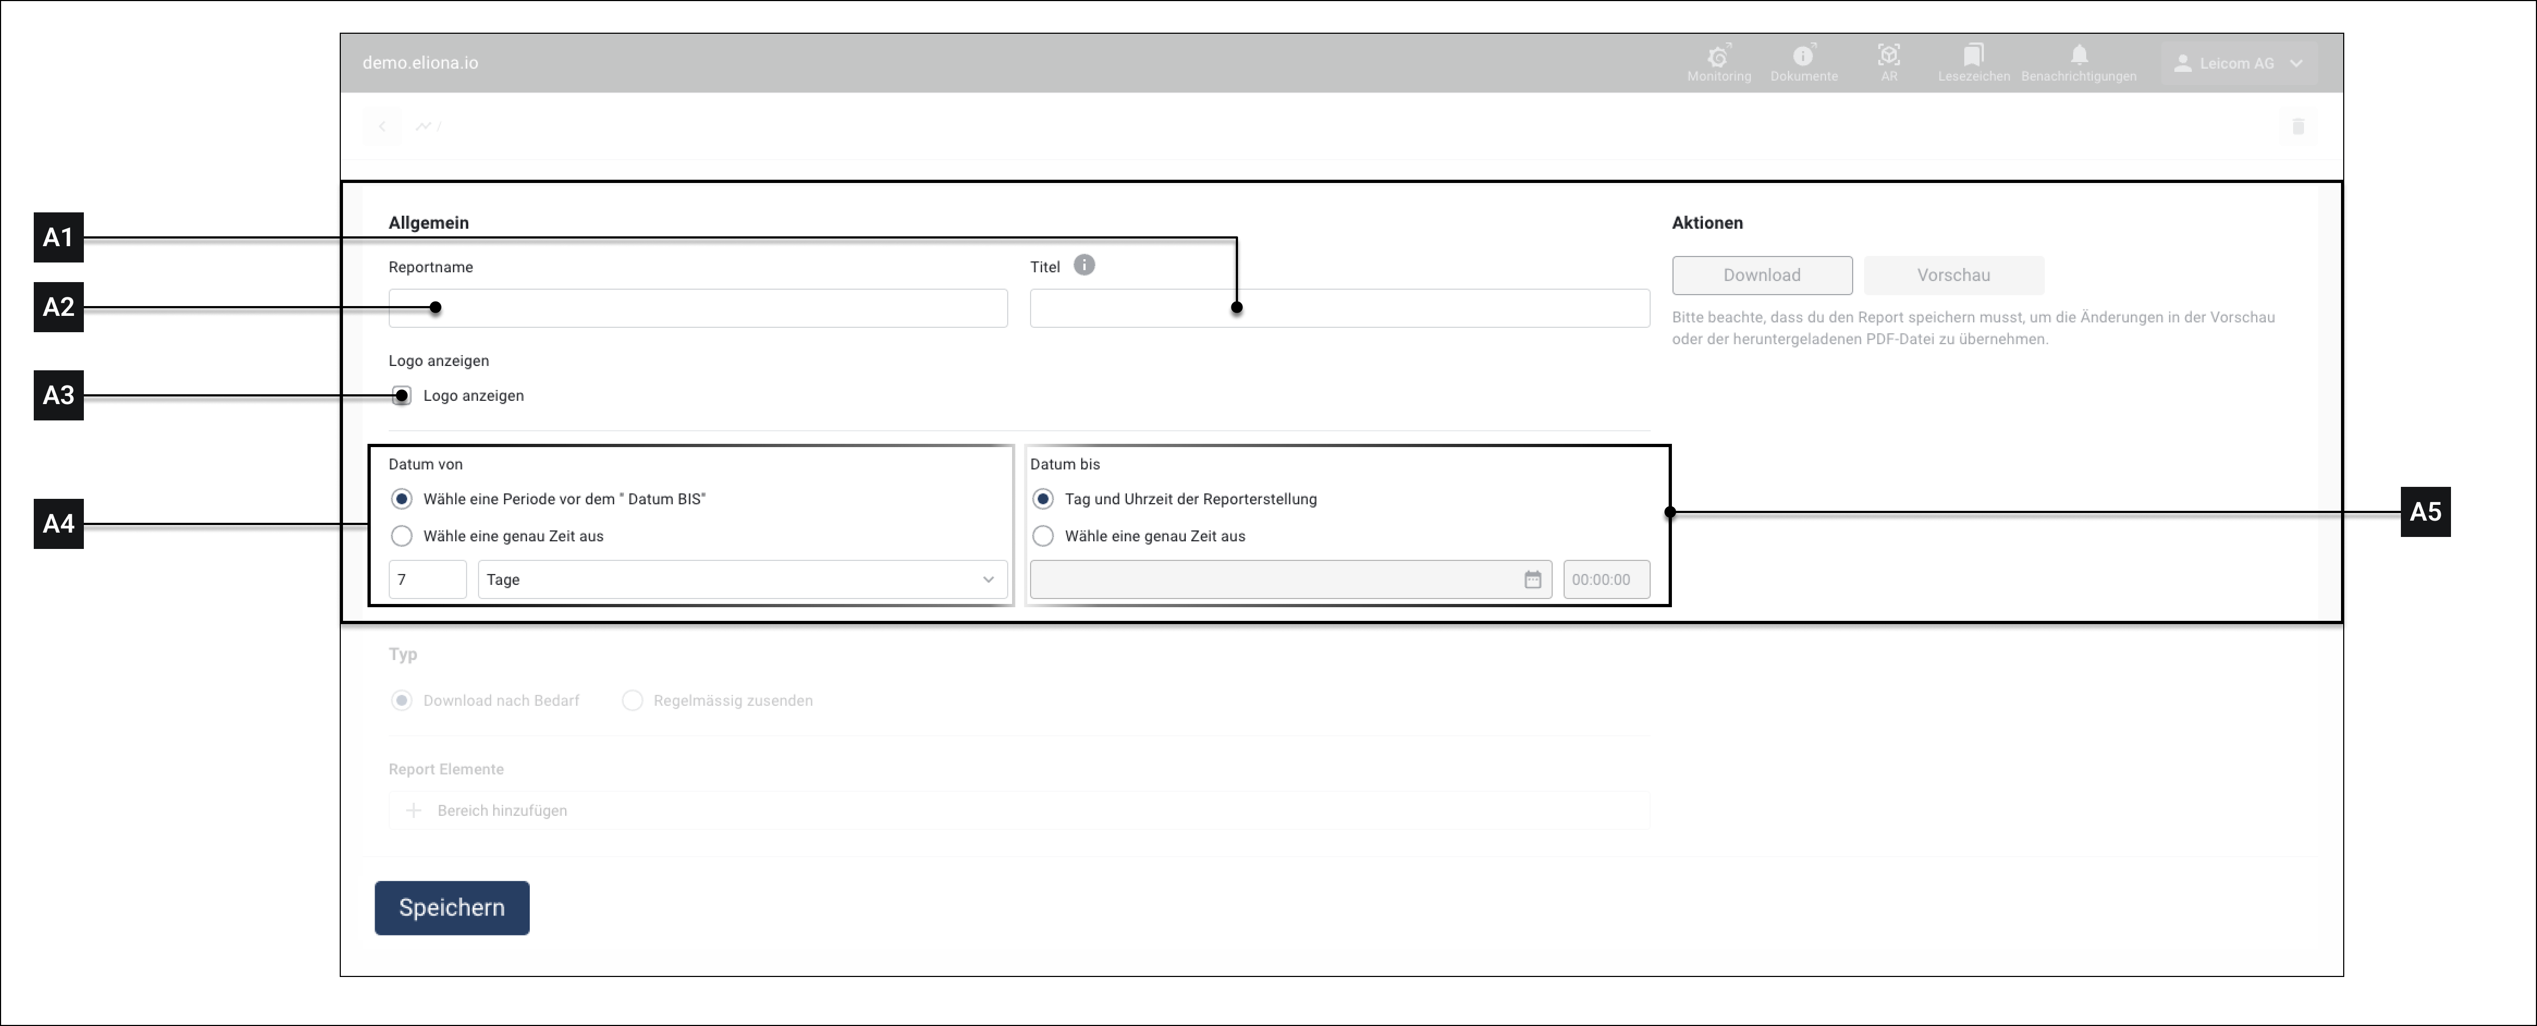2537x1026 pixels.
Task: Open the Leicom AG account menu
Action: click(2239, 63)
